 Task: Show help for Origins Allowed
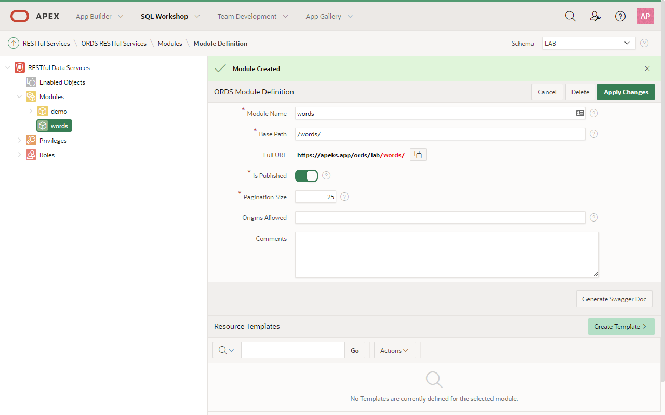click(594, 217)
